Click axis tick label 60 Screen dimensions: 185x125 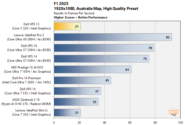tap(130, 123)
